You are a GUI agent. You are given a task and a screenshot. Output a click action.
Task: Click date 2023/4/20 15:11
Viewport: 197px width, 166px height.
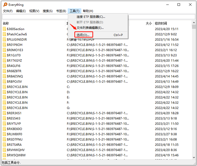166,29
